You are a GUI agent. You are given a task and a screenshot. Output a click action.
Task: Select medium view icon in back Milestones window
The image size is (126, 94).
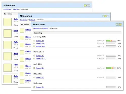87,6
